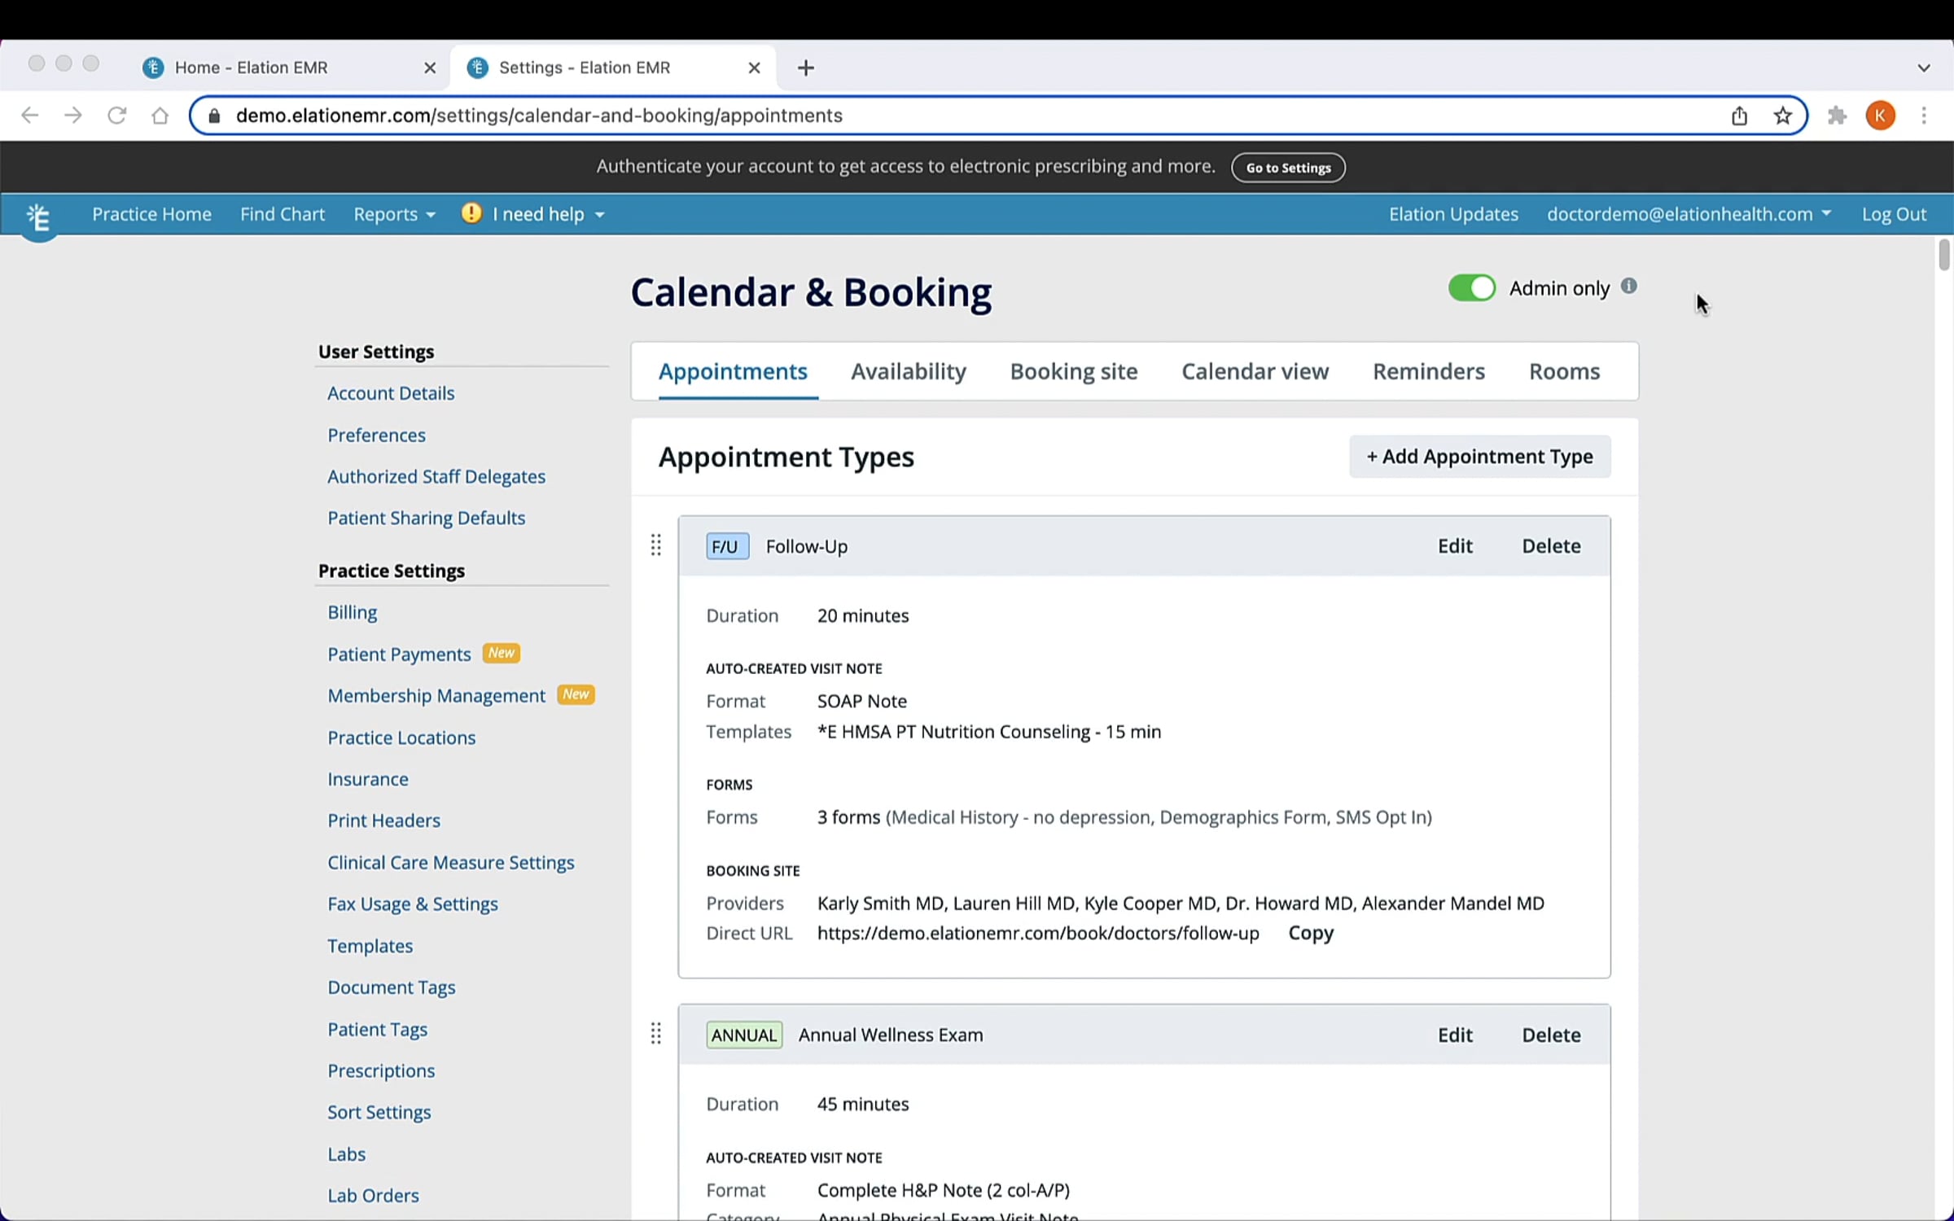
Task: Click the Follow-Up appointment drag handle
Action: tap(655, 545)
